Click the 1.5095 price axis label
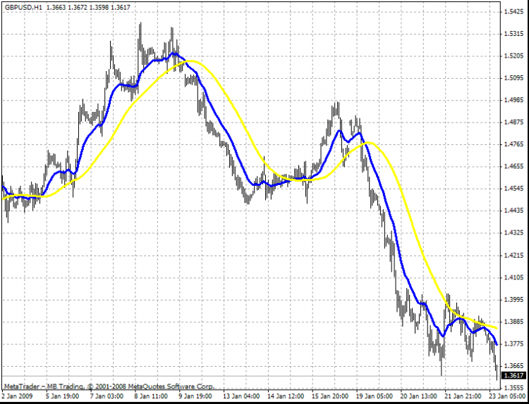529x404 pixels. pos(513,77)
